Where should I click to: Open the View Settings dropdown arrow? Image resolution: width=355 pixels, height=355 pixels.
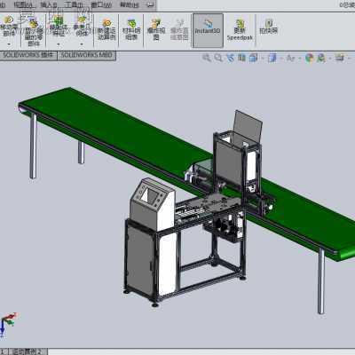(350, 59)
